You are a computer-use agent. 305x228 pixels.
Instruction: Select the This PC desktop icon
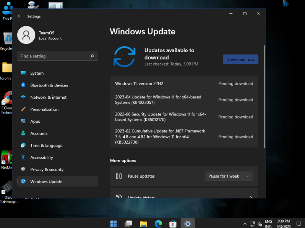pyautogui.click(x=7, y=11)
